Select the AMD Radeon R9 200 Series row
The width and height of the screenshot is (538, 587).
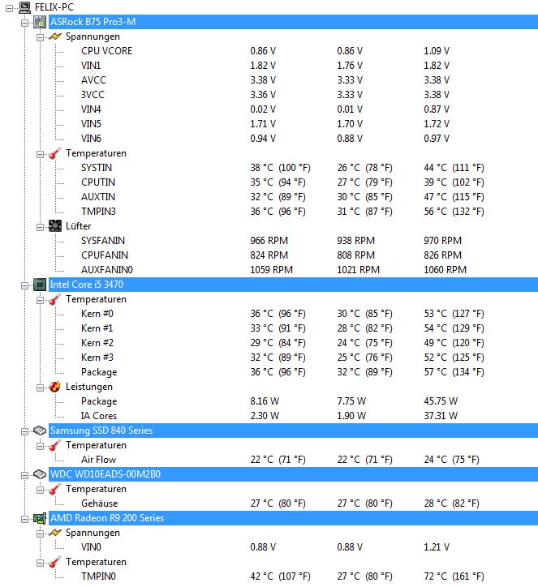[x=293, y=518]
